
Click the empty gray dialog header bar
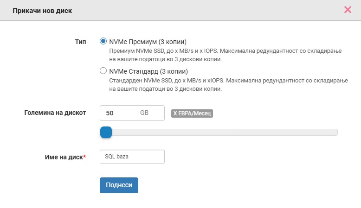[x=207, y=10]
